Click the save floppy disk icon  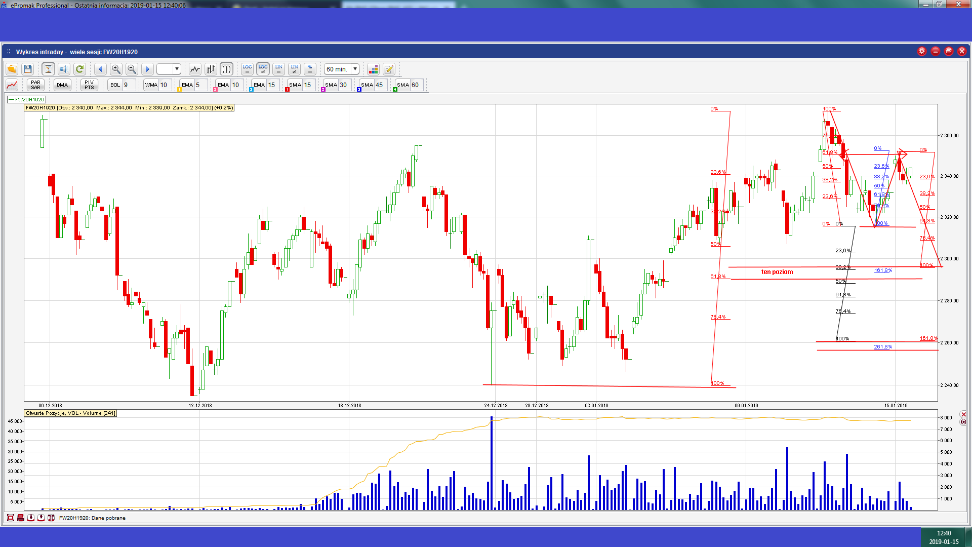(28, 69)
